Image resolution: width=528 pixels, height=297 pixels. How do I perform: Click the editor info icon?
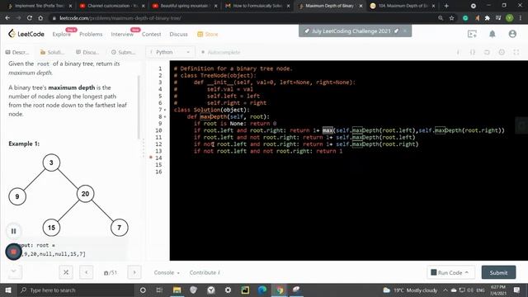point(458,52)
